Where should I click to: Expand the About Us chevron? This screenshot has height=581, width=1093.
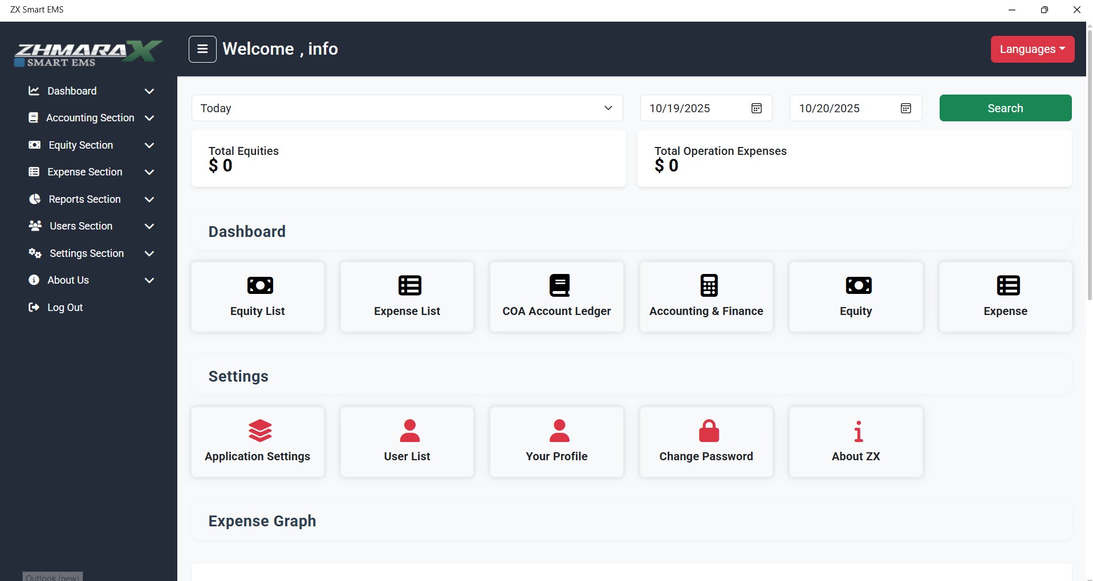149,280
